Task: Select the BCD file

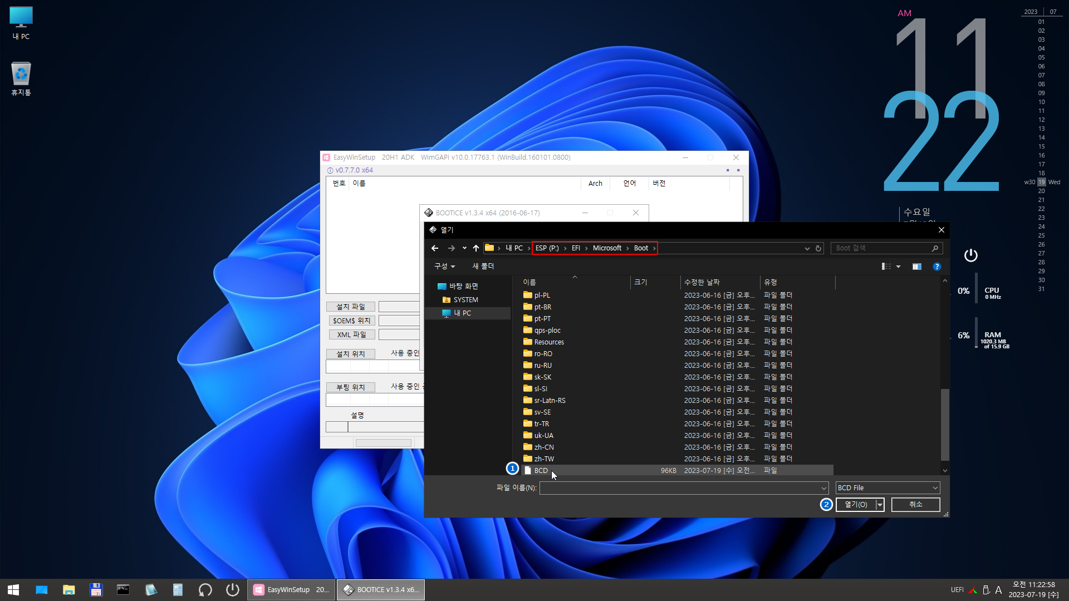Action: (676, 471)
